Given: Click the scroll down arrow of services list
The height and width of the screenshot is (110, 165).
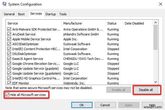Looking at the screenshot, I should pyautogui.click(x=155, y=82).
